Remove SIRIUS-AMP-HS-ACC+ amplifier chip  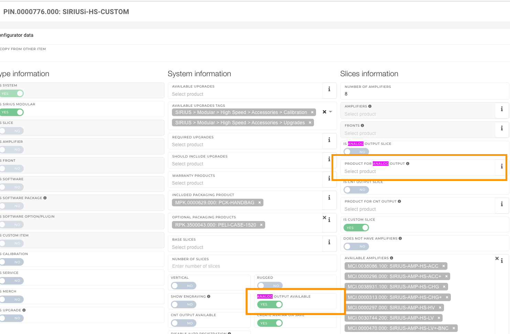(x=446, y=276)
